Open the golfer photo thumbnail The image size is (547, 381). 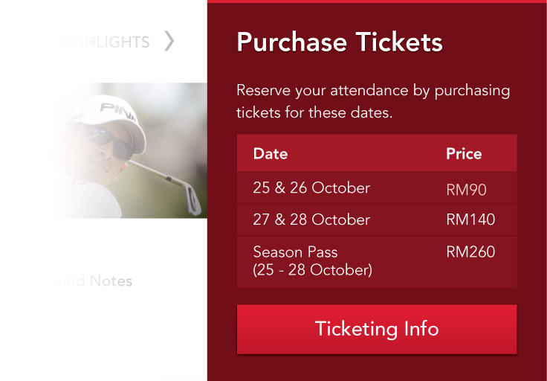tap(130, 150)
